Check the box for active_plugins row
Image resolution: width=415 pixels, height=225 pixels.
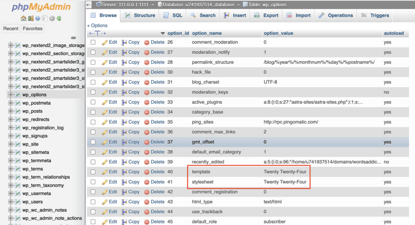[93, 102]
